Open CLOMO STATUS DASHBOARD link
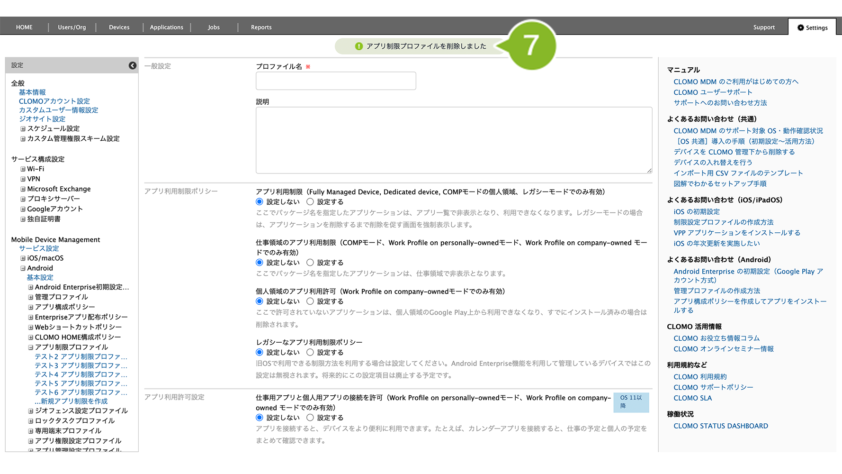Screen dimensions: 842x474 tap(720, 426)
